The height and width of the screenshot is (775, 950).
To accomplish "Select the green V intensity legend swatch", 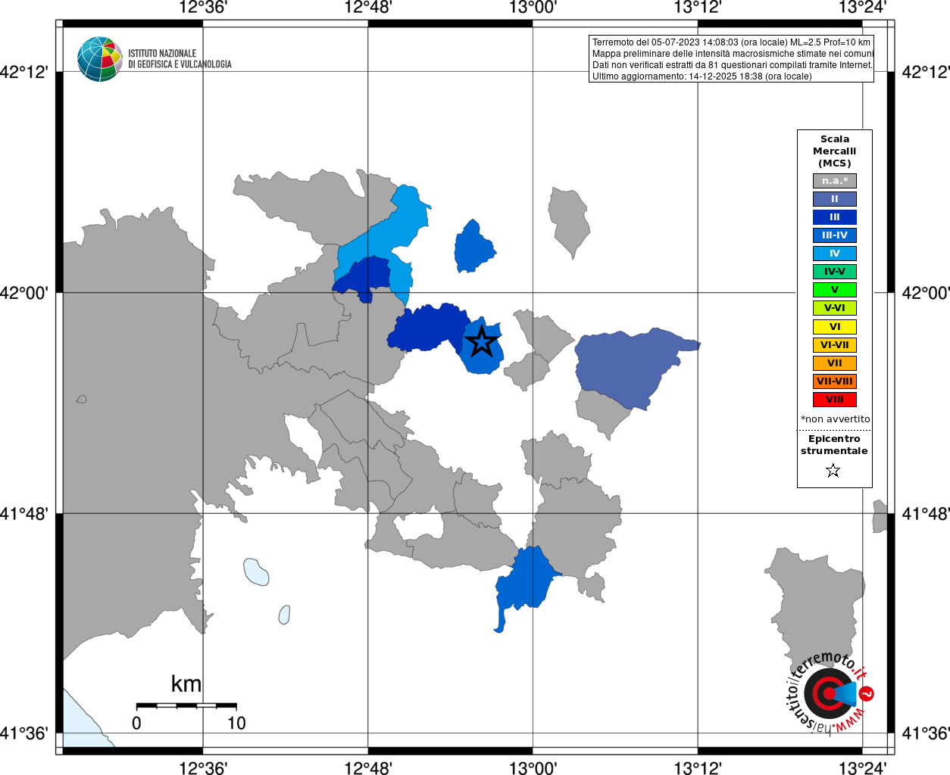I will (x=835, y=290).
